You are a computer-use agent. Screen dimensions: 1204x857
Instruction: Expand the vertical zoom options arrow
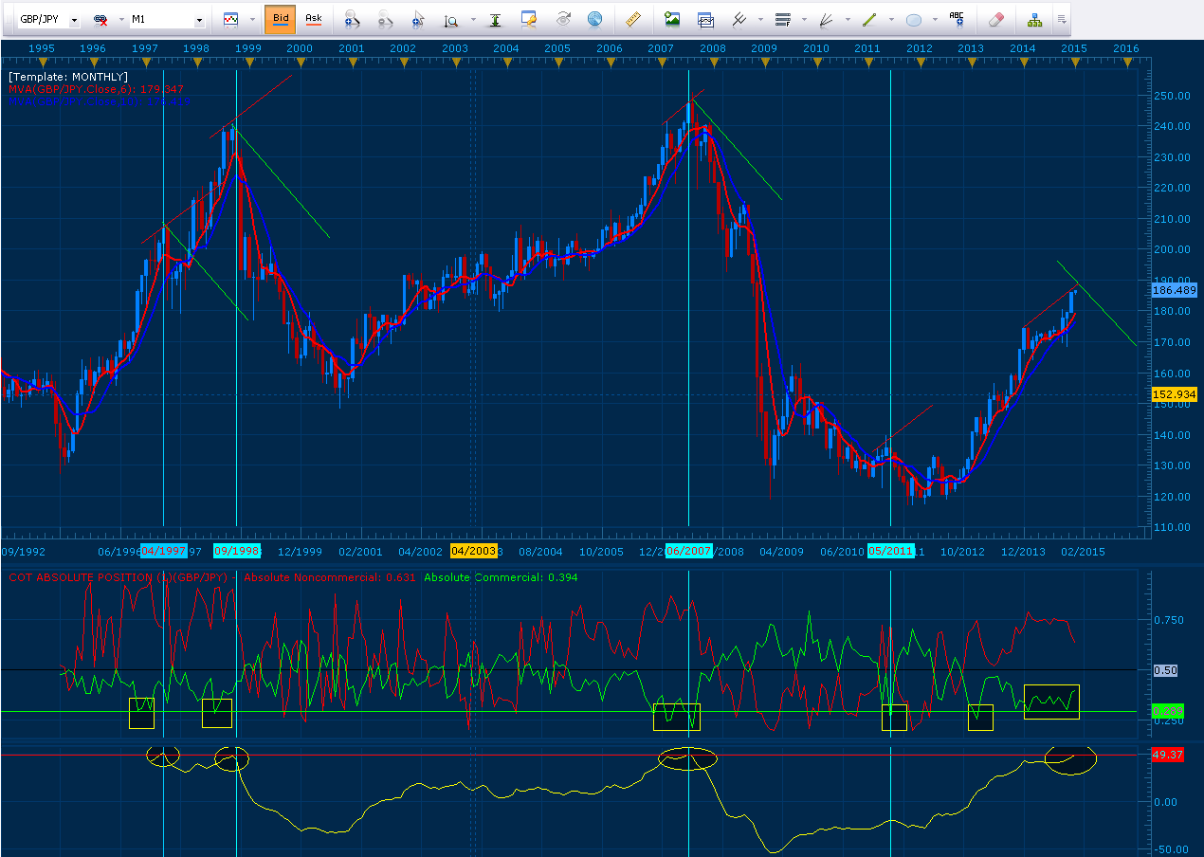(473, 19)
